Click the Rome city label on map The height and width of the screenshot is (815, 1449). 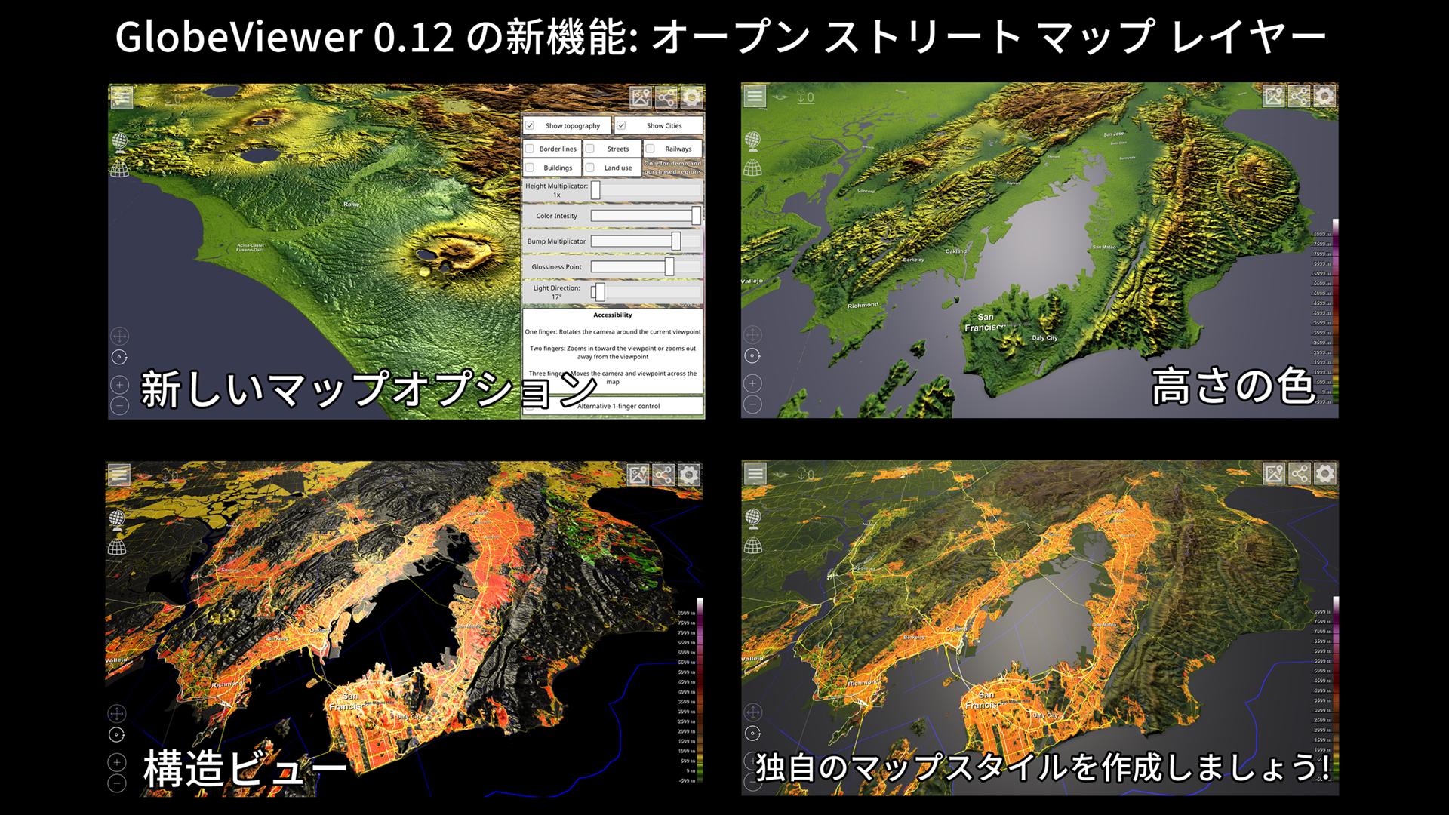point(352,205)
